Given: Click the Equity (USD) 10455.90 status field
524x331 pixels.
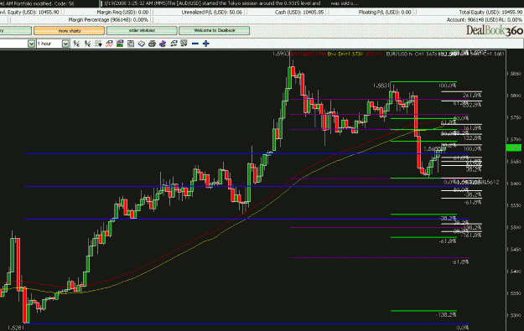Looking at the screenshot, I should tap(30, 12).
